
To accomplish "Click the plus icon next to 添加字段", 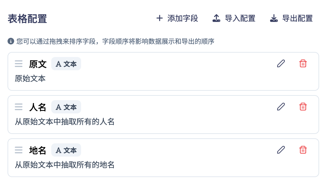I will (159, 19).
